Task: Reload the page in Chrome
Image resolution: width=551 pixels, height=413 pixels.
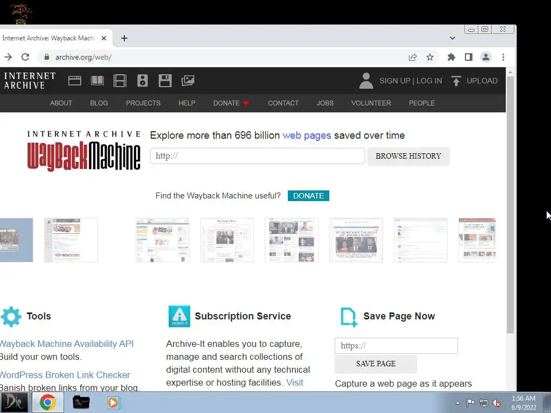Action: [25, 57]
